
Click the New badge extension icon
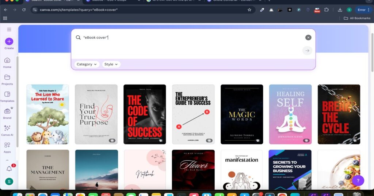click(317, 10)
